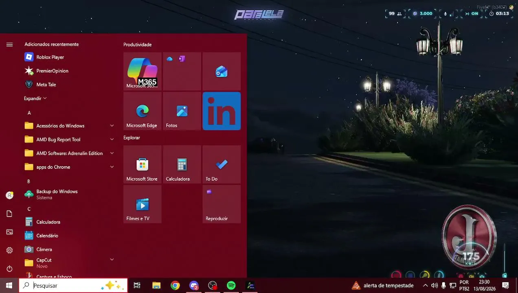Screen dimensions: 518x293
Task: Open the Filmes e TV tile
Action: pyautogui.click(x=142, y=204)
